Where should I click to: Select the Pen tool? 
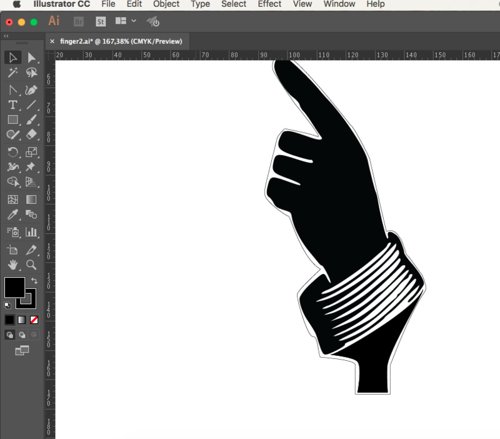(x=12, y=90)
